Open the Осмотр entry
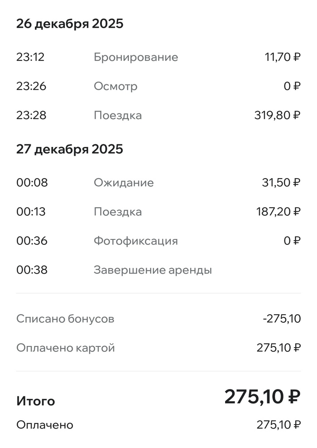This screenshot has width=317, height=448. 115,86
